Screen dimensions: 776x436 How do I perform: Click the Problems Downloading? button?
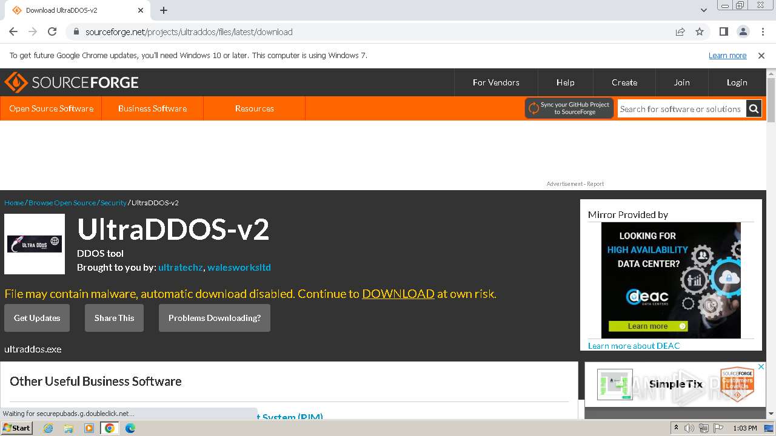point(215,318)
